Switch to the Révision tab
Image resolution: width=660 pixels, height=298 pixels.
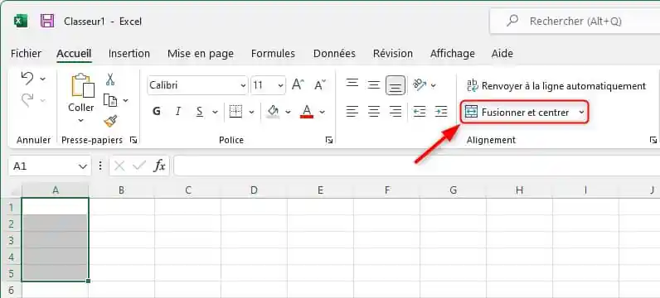393,53
